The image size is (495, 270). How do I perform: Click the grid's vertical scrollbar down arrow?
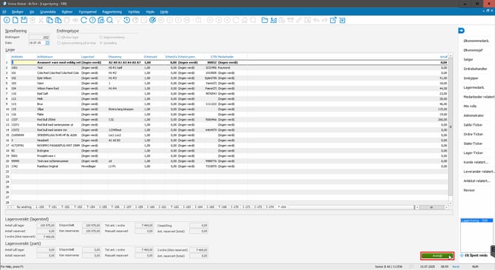point(451,203)
